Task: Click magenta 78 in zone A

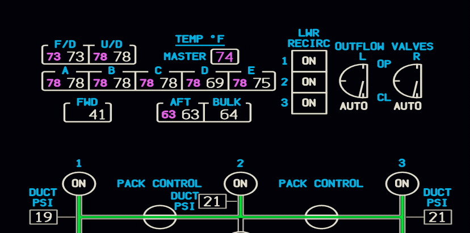Action: [x=54, y=83]
